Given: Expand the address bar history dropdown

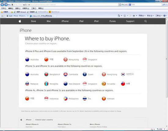Looking at the screenshot, I should tap(119, 5).
